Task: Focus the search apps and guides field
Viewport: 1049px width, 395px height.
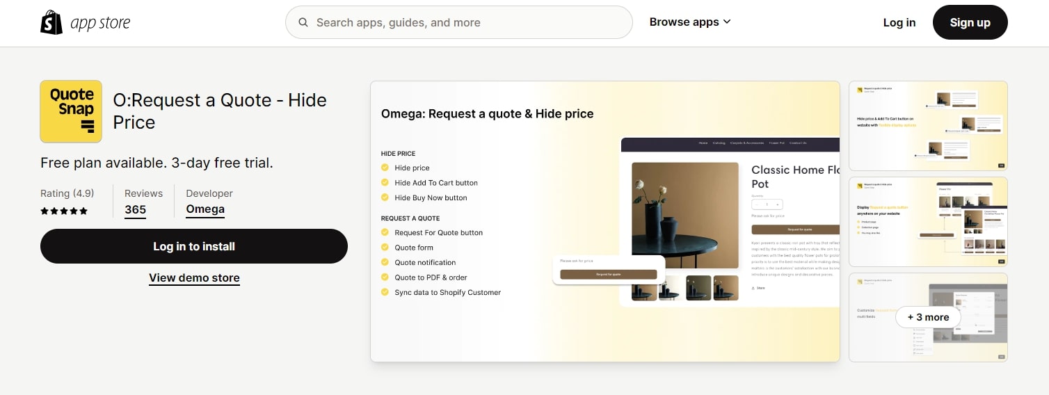Action: point(458,22)
